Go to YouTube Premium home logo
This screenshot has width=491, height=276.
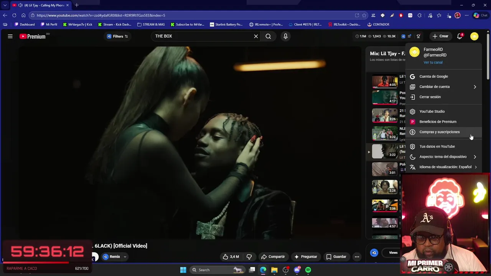33,36
